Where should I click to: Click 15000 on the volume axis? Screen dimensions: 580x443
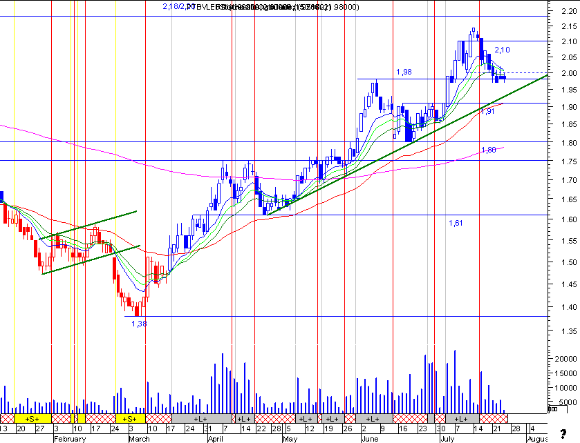click(x=565, y=373)
